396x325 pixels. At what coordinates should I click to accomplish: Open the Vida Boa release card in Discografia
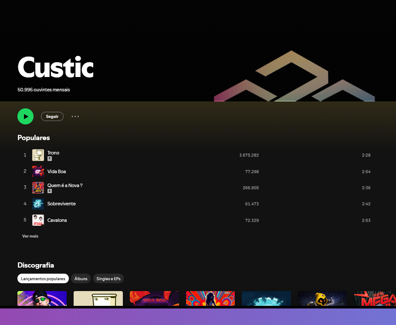[x=154, y=298]
